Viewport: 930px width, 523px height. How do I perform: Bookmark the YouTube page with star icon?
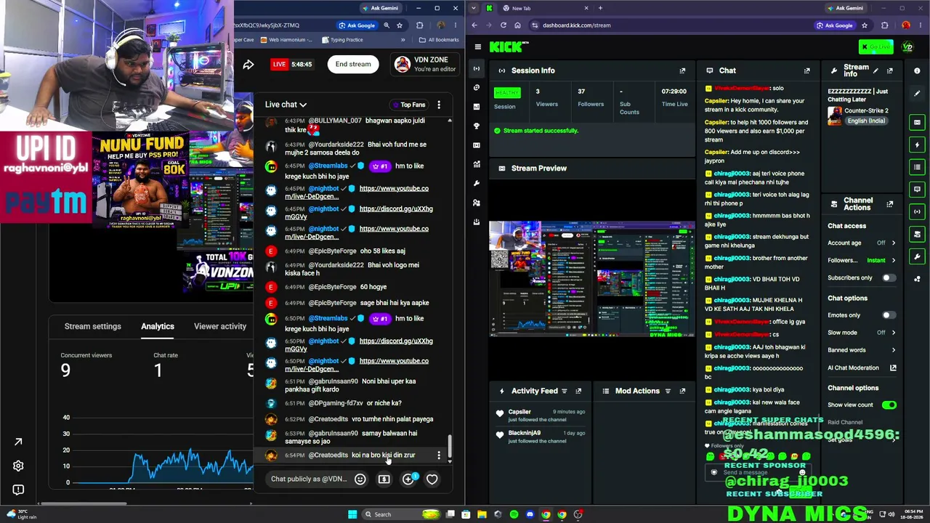[x=399, y=25]
